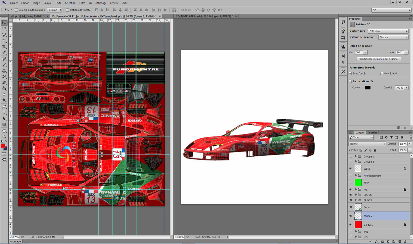413x244 pixels.
Task: Select the Polygonal Lasso tool
Action: coord(4,35)
